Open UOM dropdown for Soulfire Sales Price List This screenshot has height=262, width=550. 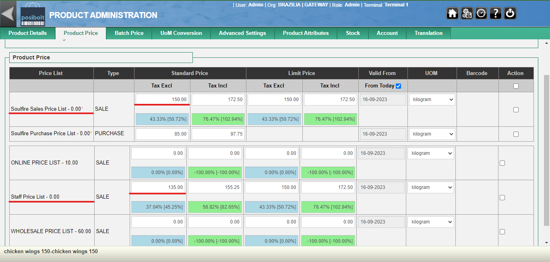(432, 100)
